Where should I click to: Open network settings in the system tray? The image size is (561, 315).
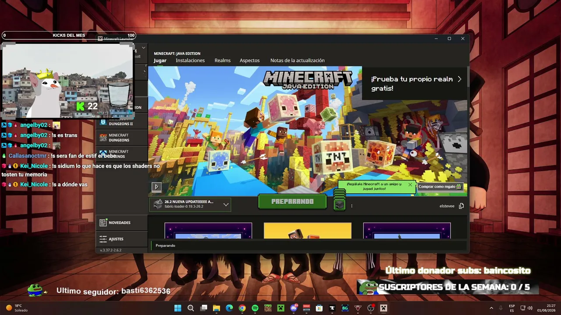(x=522, y=308)
